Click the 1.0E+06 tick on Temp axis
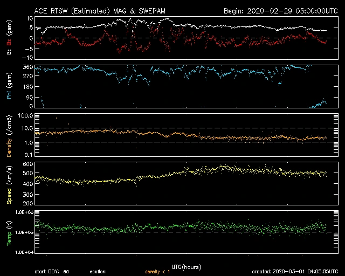 coord(24,212)
